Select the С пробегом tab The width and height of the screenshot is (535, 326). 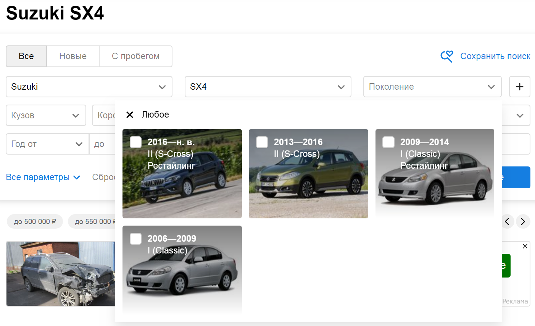[135, 56]
